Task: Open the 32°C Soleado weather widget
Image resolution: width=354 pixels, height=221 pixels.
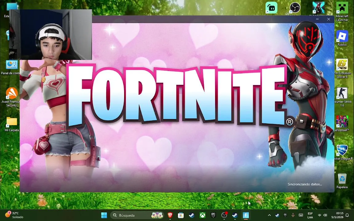Action: click(x=14, y=215)
